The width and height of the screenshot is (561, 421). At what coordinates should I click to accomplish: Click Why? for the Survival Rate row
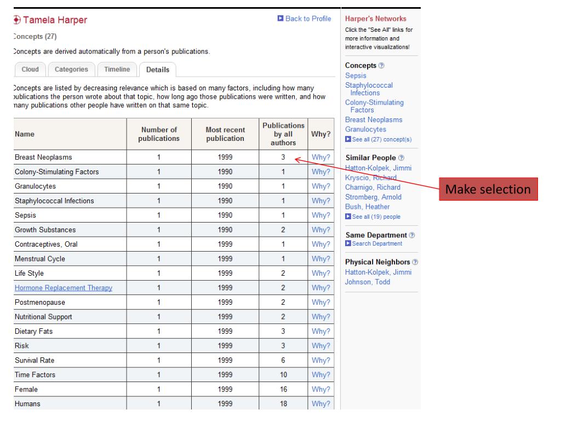320,360
